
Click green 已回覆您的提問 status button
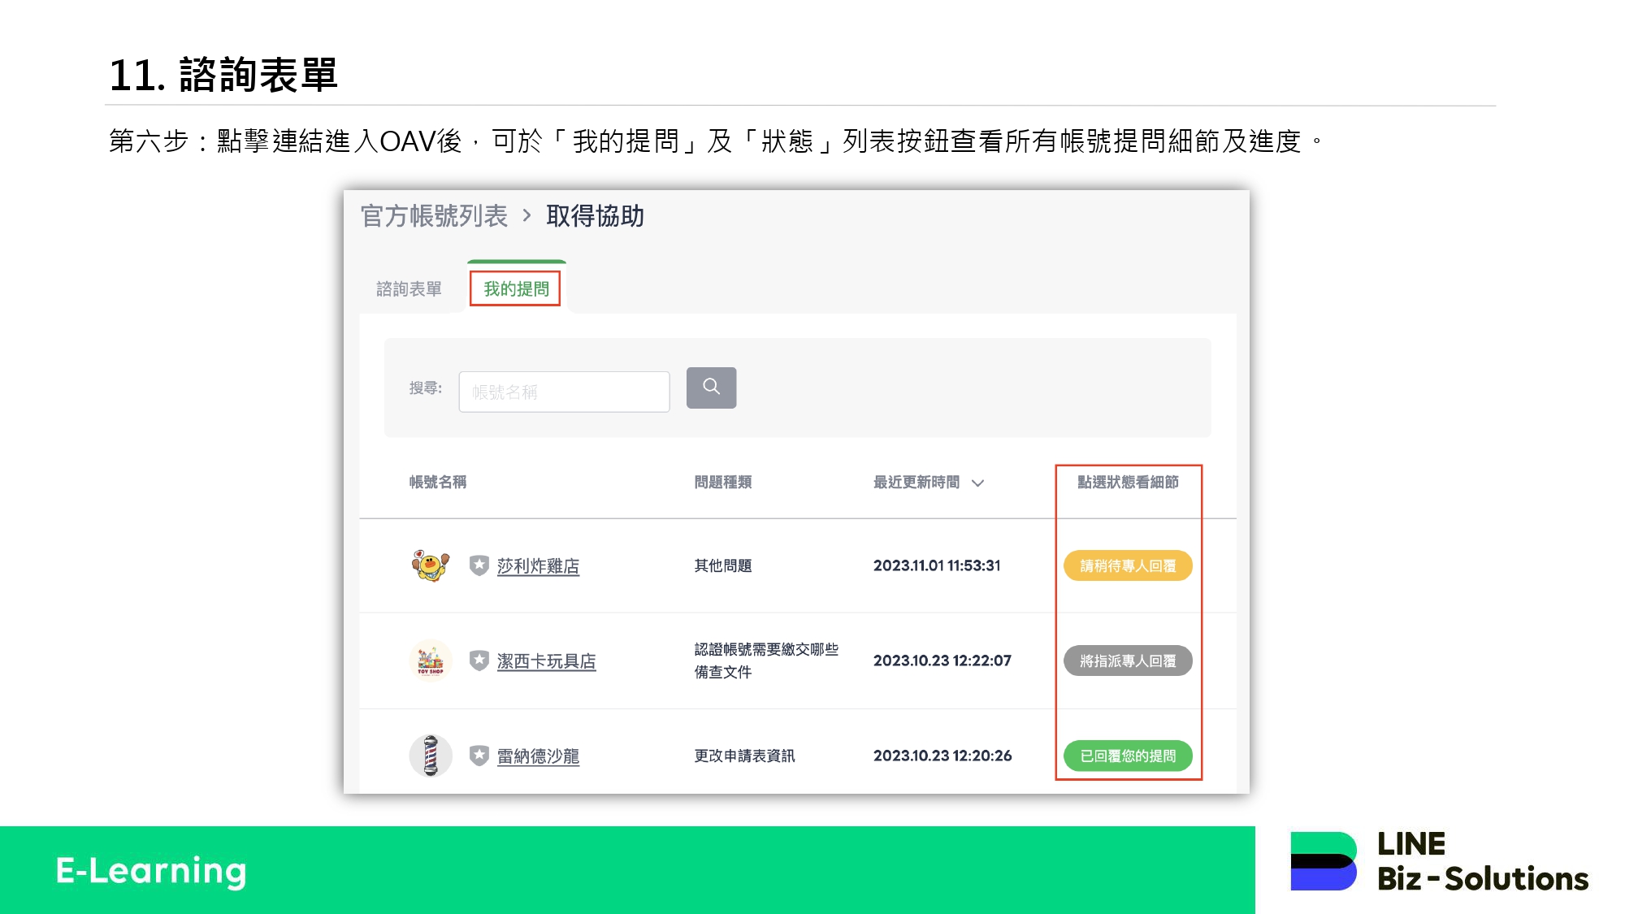pos(1127,756)
